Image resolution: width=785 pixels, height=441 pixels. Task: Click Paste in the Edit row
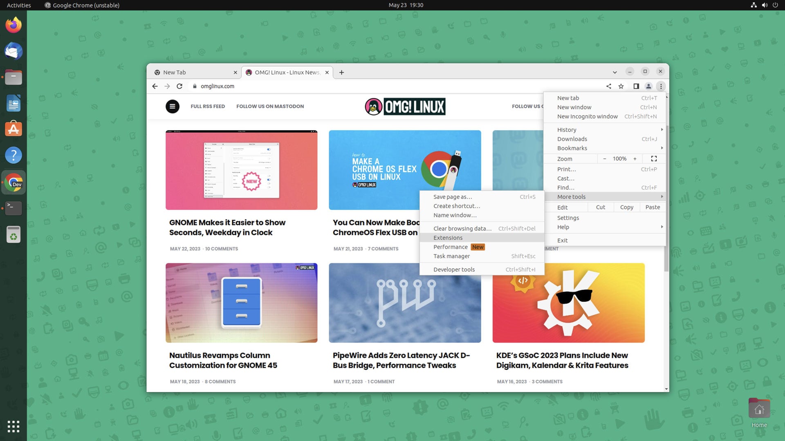click(x=653, y=207)
